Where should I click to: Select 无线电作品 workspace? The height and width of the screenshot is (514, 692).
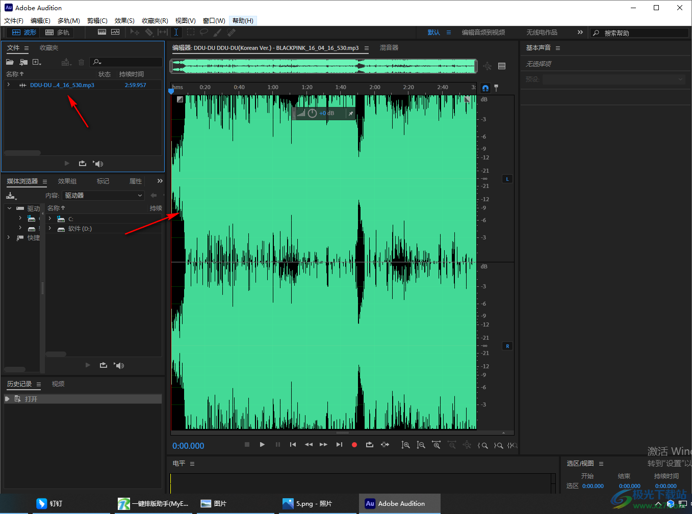pyautogui.click(x=542, y=33)
